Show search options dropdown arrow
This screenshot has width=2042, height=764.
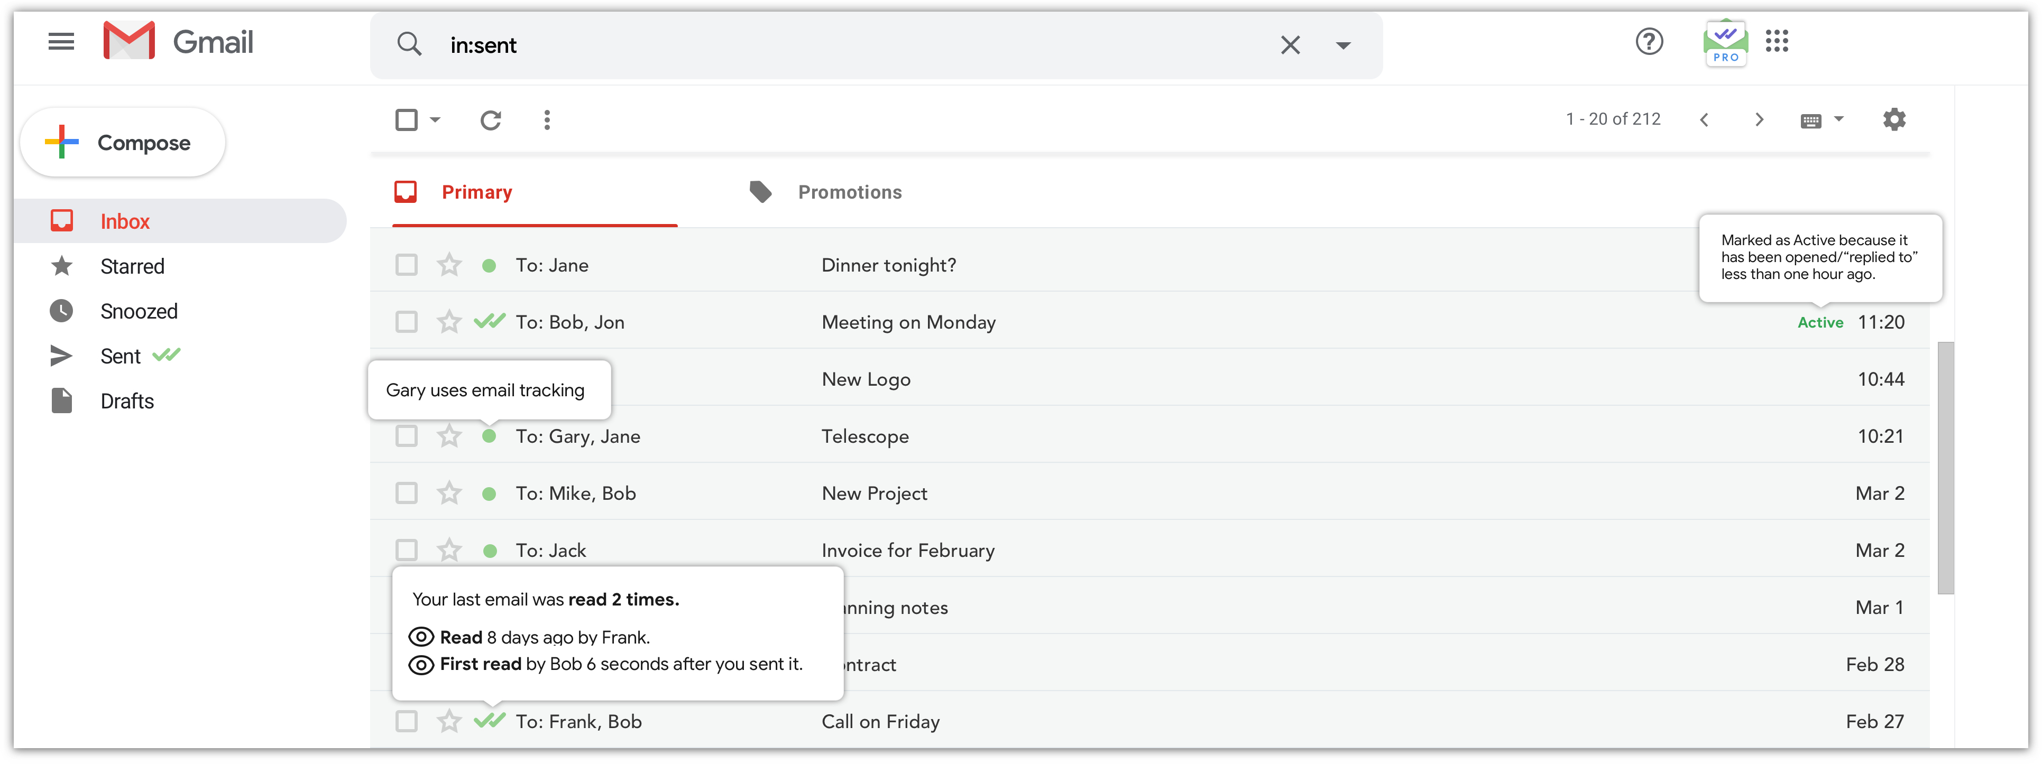[1343, 45]
